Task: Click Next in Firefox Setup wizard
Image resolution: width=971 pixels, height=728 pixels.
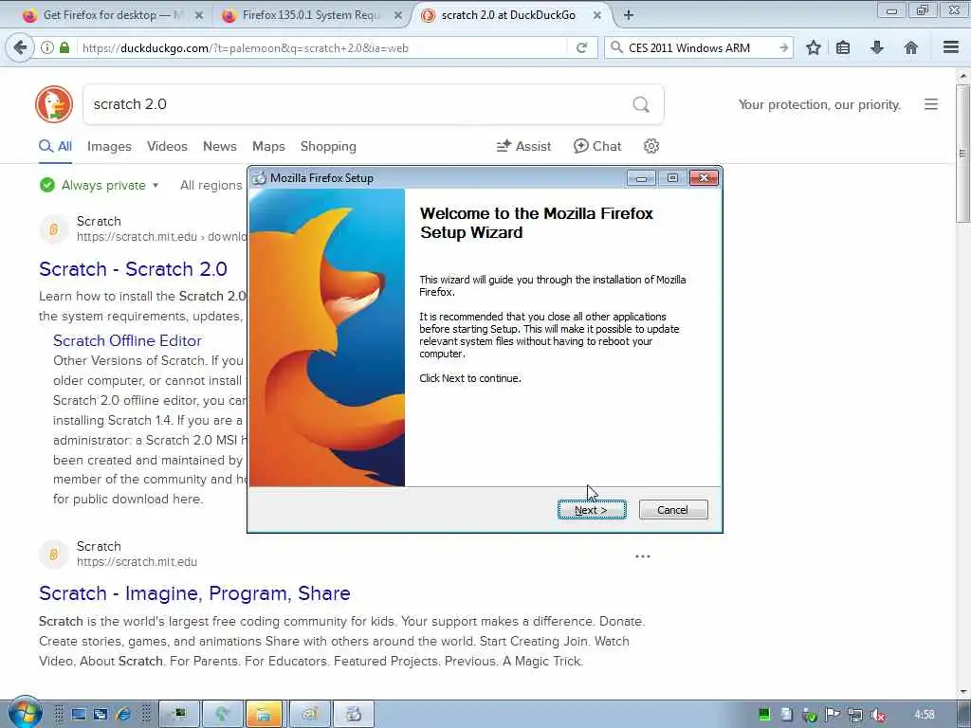Action: click(x=592, y=509)
